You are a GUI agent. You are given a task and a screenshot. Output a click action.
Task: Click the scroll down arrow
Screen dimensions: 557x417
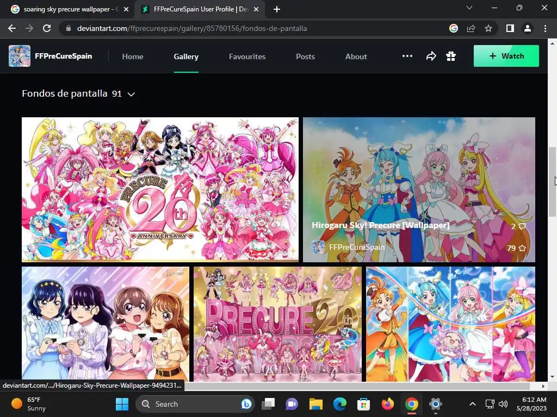click(553, 377)
